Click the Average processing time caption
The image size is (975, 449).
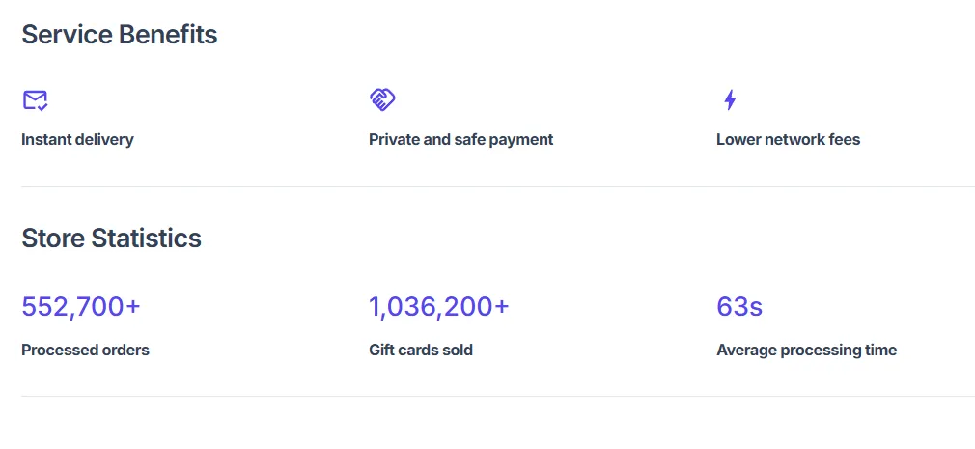coord(806,351)
